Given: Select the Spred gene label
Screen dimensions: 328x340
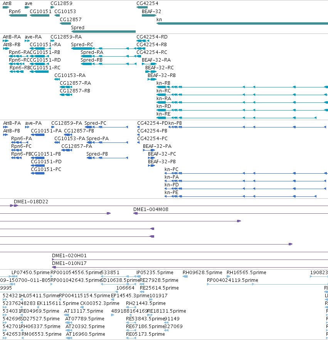Looking at the screenshot, I should coord(77,28).
